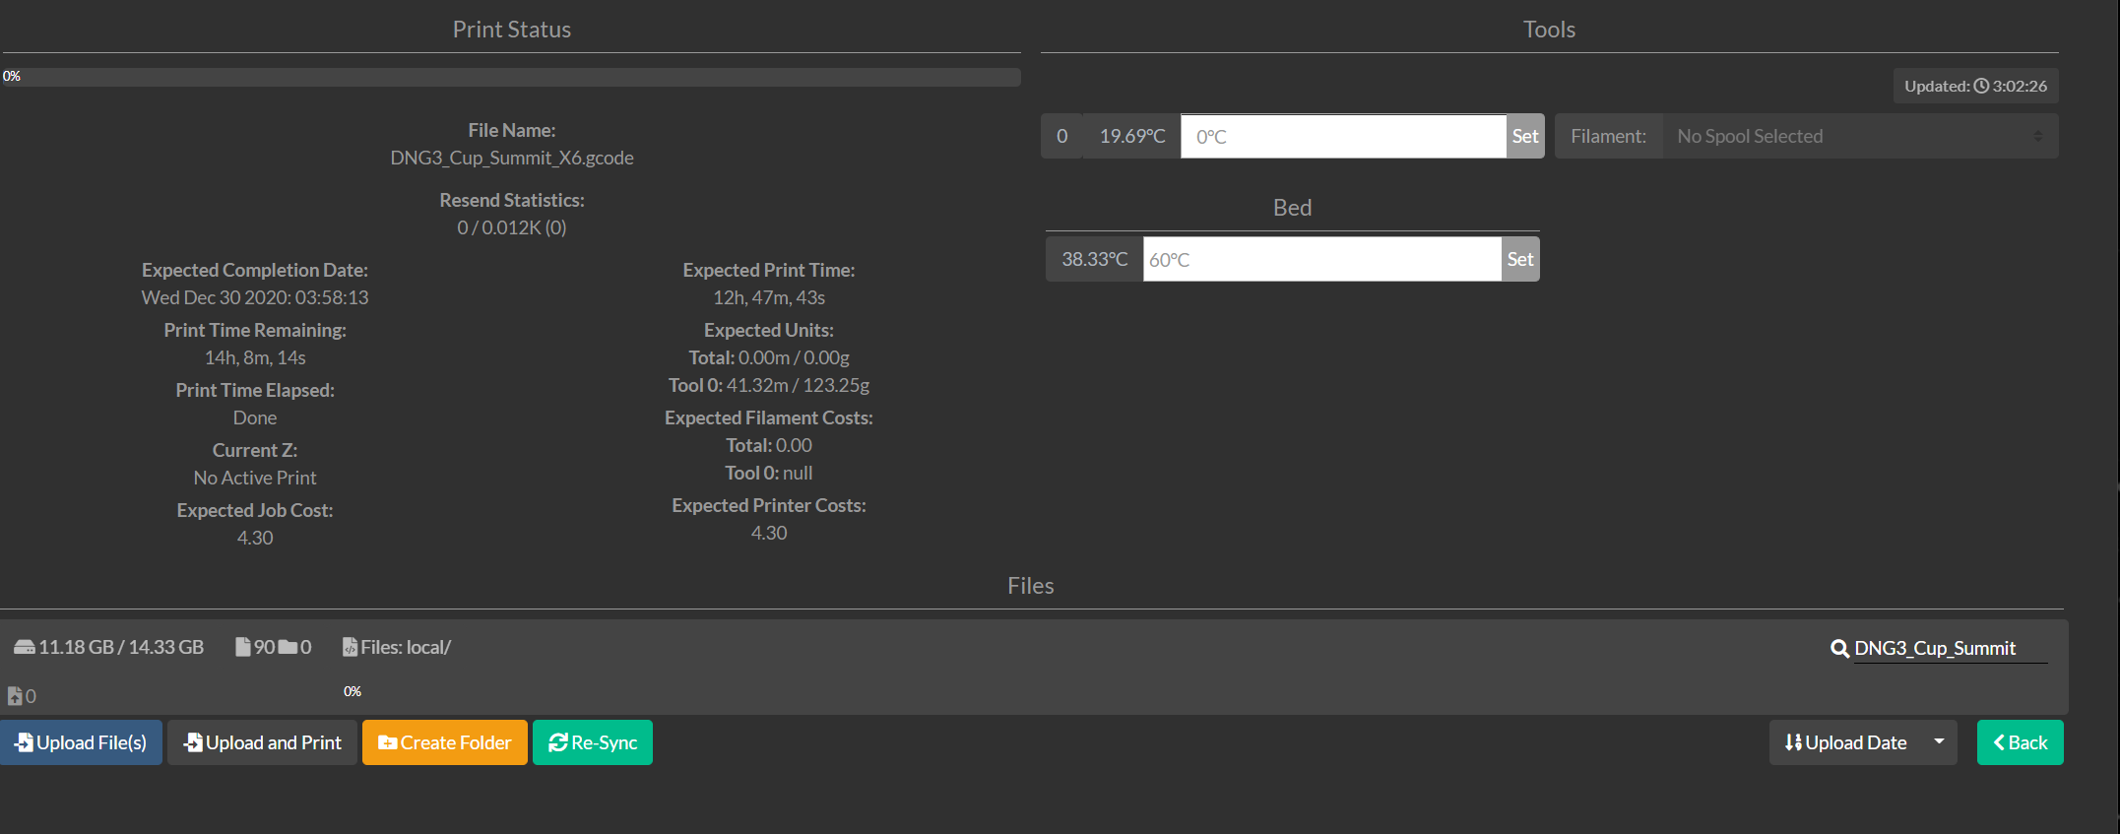The height and width of the screenshot is (834, 2120).
Task: Click the 12h, 47m, 43s print time
Action: pyautogui.click(x=769, y=297)
